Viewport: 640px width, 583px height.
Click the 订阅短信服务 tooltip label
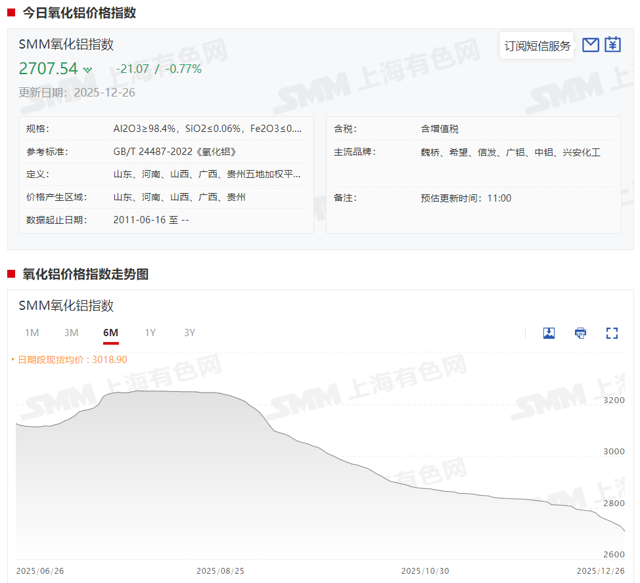tap(537, 46)
